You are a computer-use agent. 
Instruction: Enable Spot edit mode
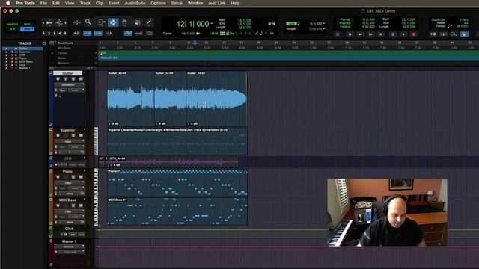coord(27,24)
